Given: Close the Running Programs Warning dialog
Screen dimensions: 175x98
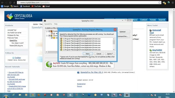Looking at the screenshot, I should coord(115,30).
